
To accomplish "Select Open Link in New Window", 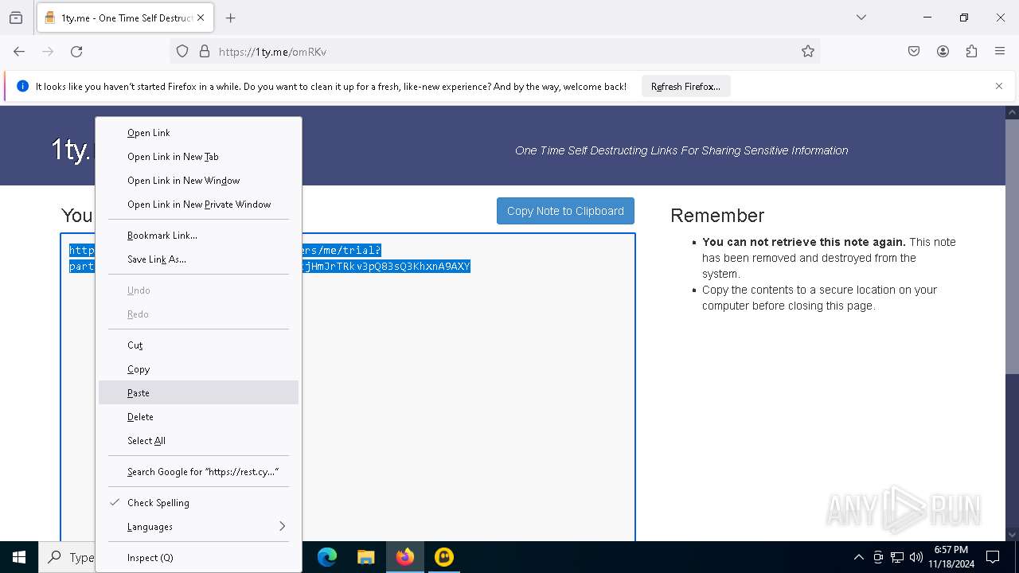I will point(198,181).
